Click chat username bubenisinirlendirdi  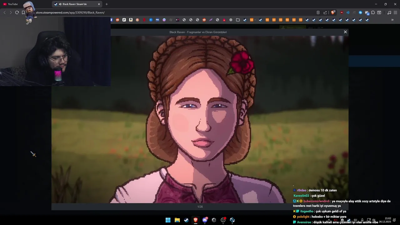pos(317,201)
